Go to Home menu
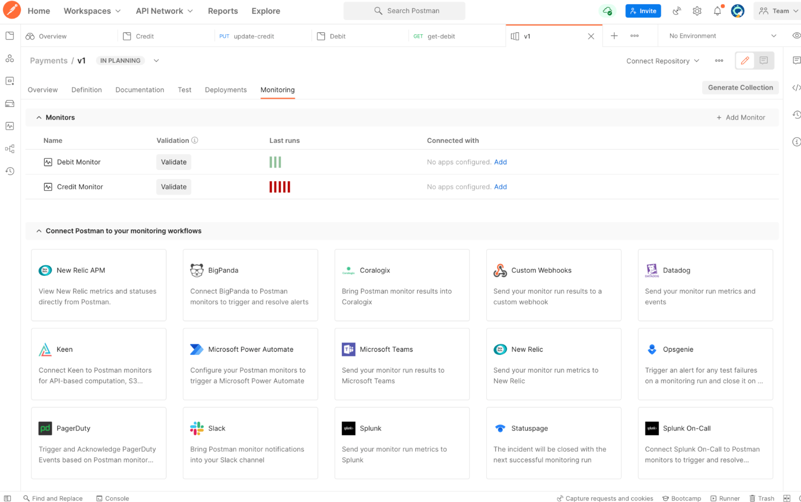The height and width of the screenshot is (502, 801). [39, 11]
